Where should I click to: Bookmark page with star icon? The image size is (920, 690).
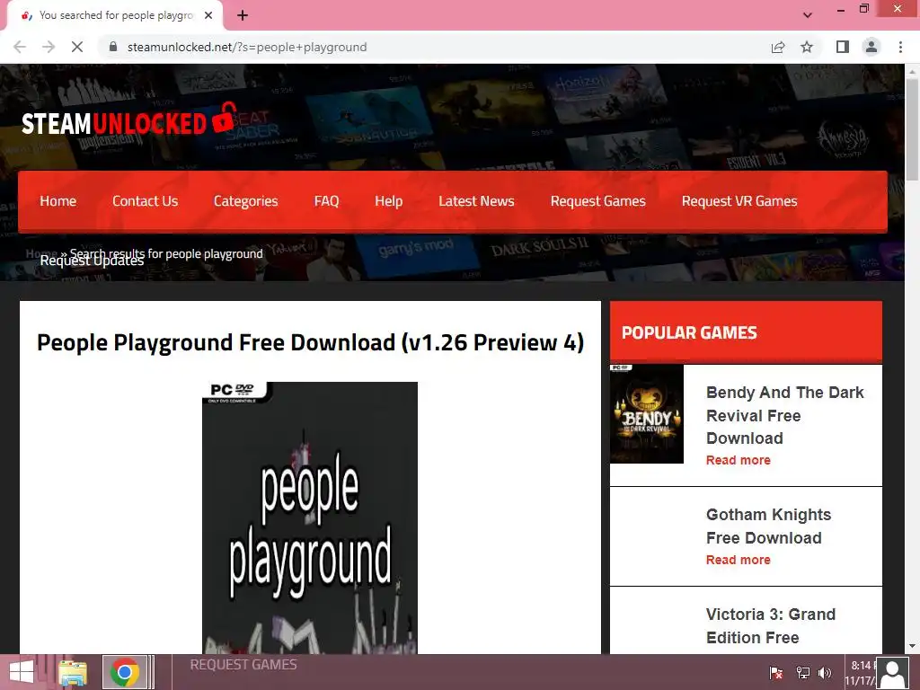pos(808,47)
